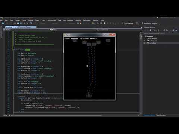The height and width of the screenshot is (134, 179).
Task: Click the Redo toolbar icon
Action: pyautogui.click(x=35, y=23)
